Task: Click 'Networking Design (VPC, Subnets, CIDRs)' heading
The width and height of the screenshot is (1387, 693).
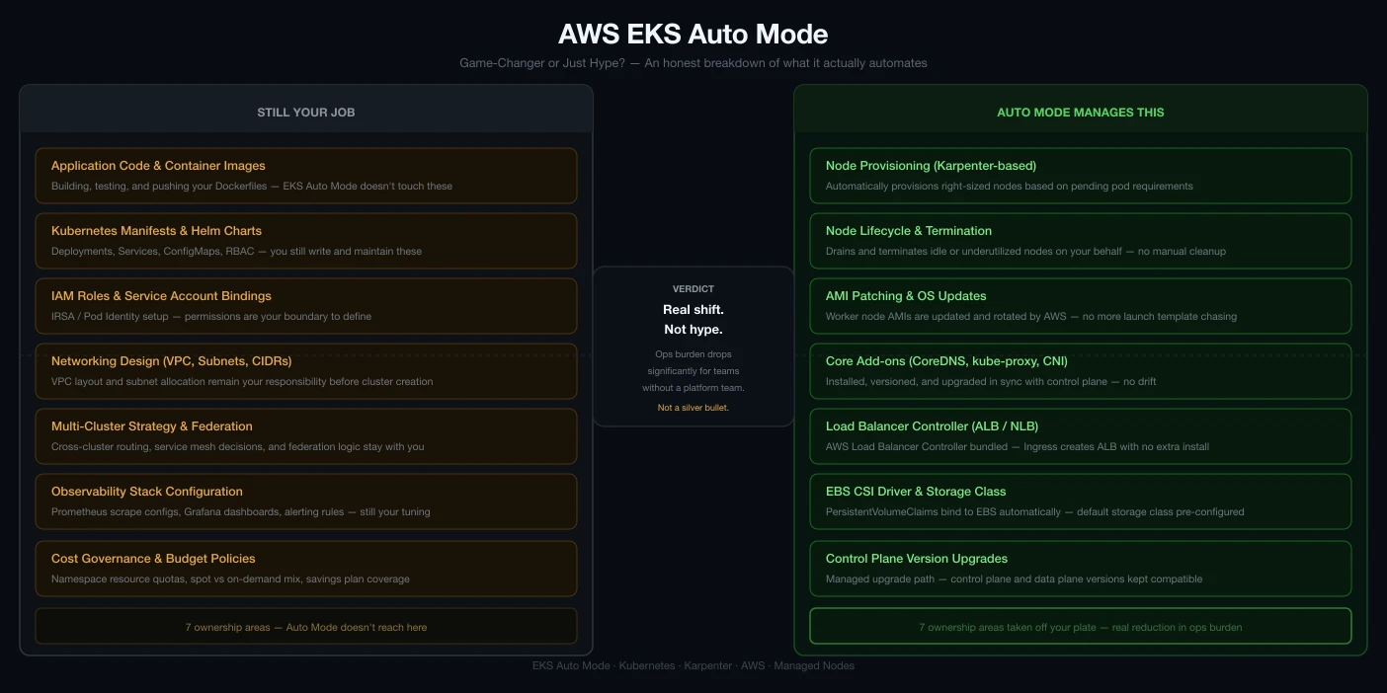Action: [x=172, y=361]
